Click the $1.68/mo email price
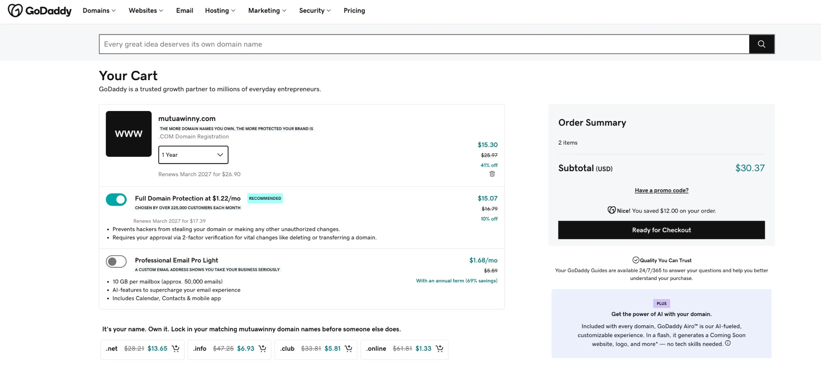Screen dimensions: 821x374 483,260
